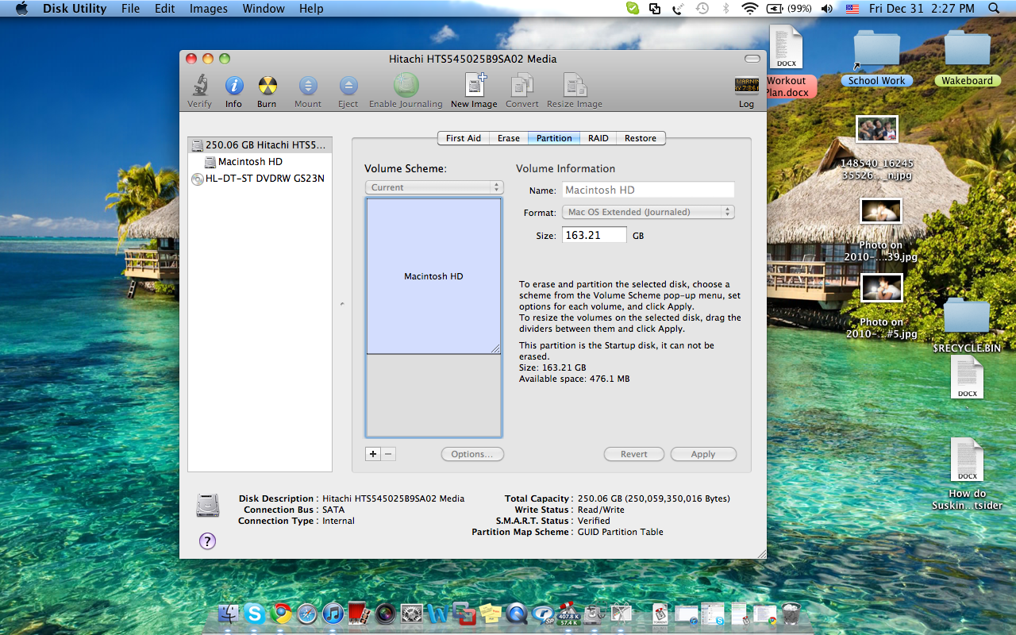
Task: Click the Verify microscope icon
Action: click(199, 86)
